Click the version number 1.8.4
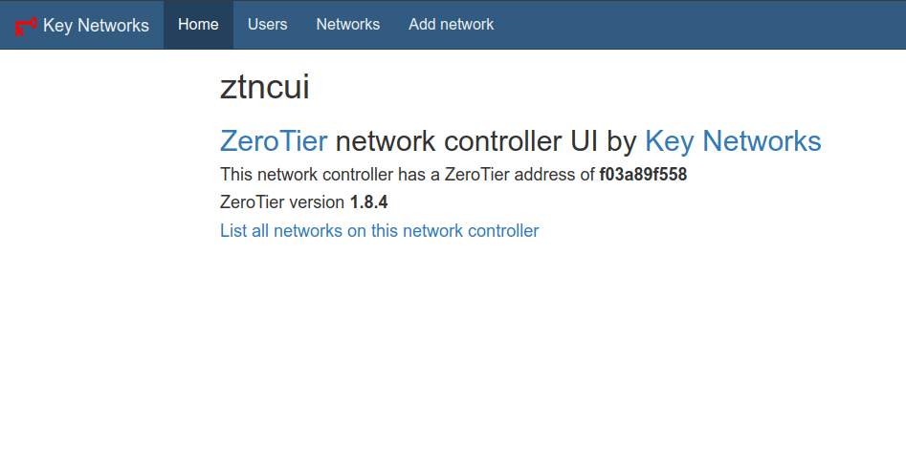Viewport: 906px width, 466px height. [x=368, y=202]
